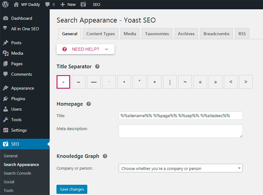263x195 pixels.
Task: Click the Yoast icon in the admin bar
Action: pos(83,4)
